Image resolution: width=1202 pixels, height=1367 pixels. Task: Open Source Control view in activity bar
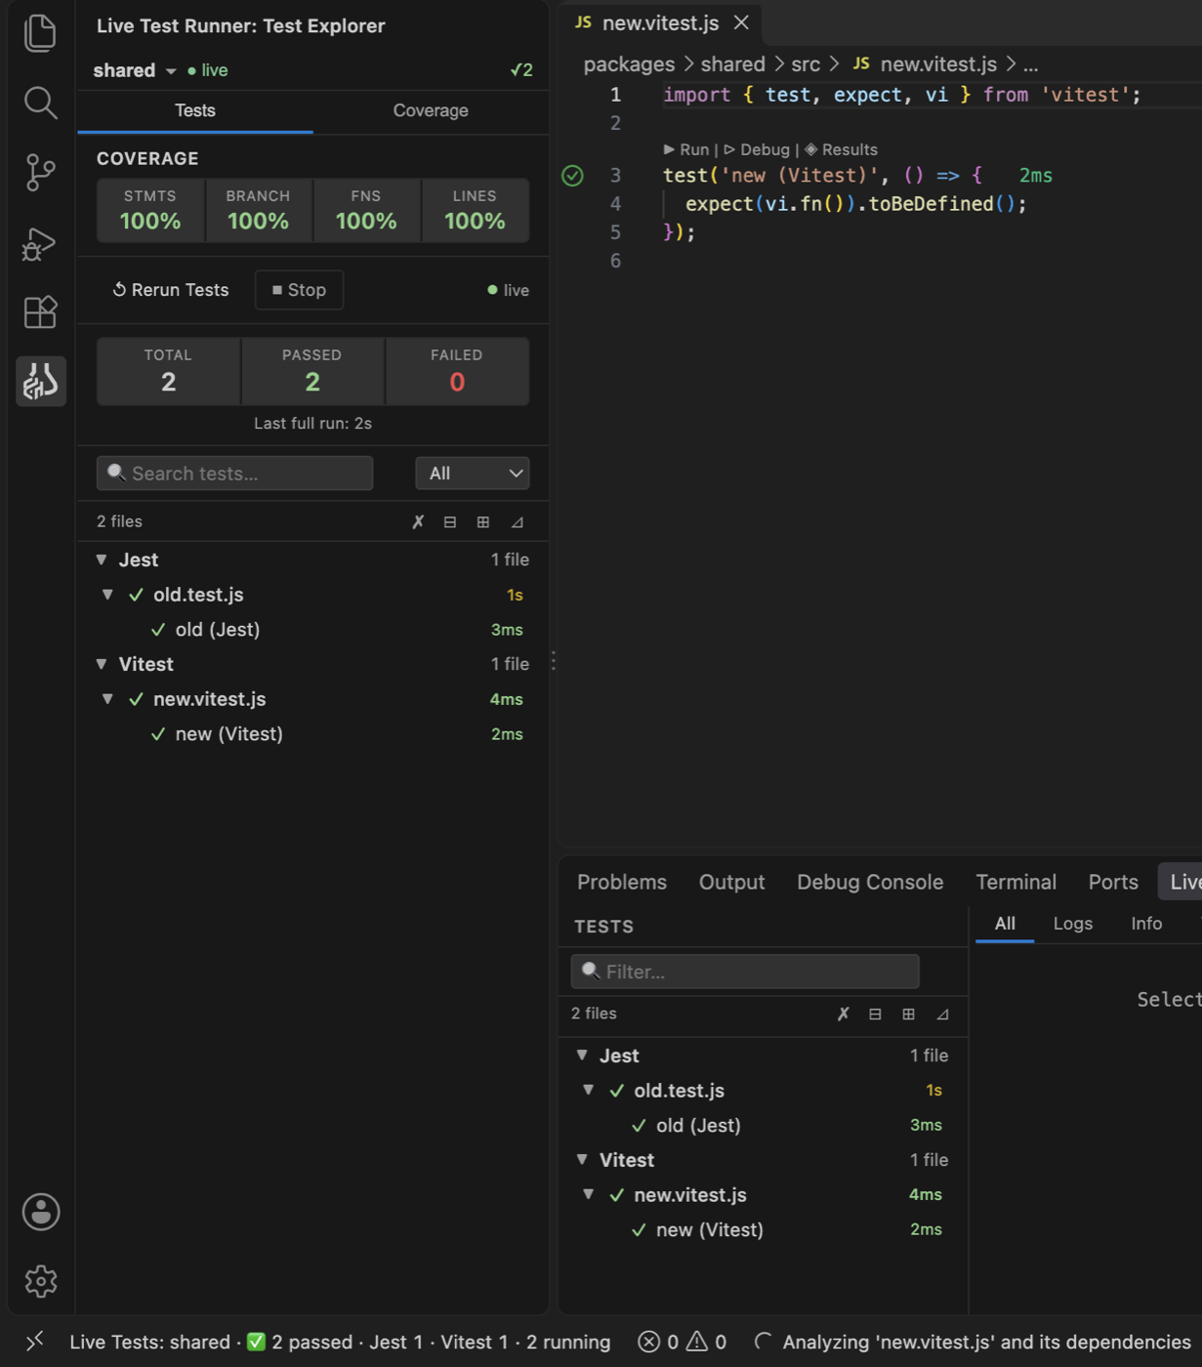[40, 173]
